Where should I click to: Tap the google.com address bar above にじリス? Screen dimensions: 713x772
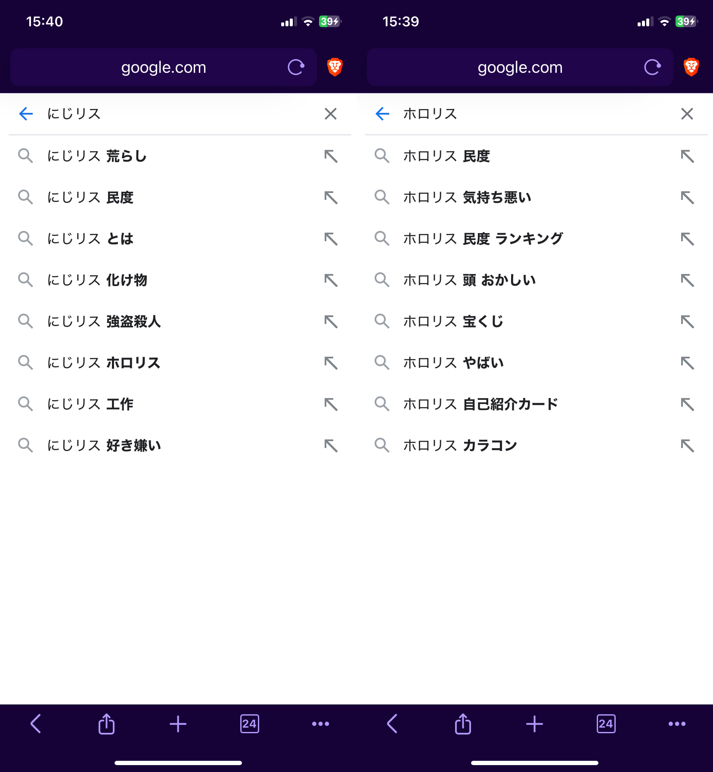[164, 67]
